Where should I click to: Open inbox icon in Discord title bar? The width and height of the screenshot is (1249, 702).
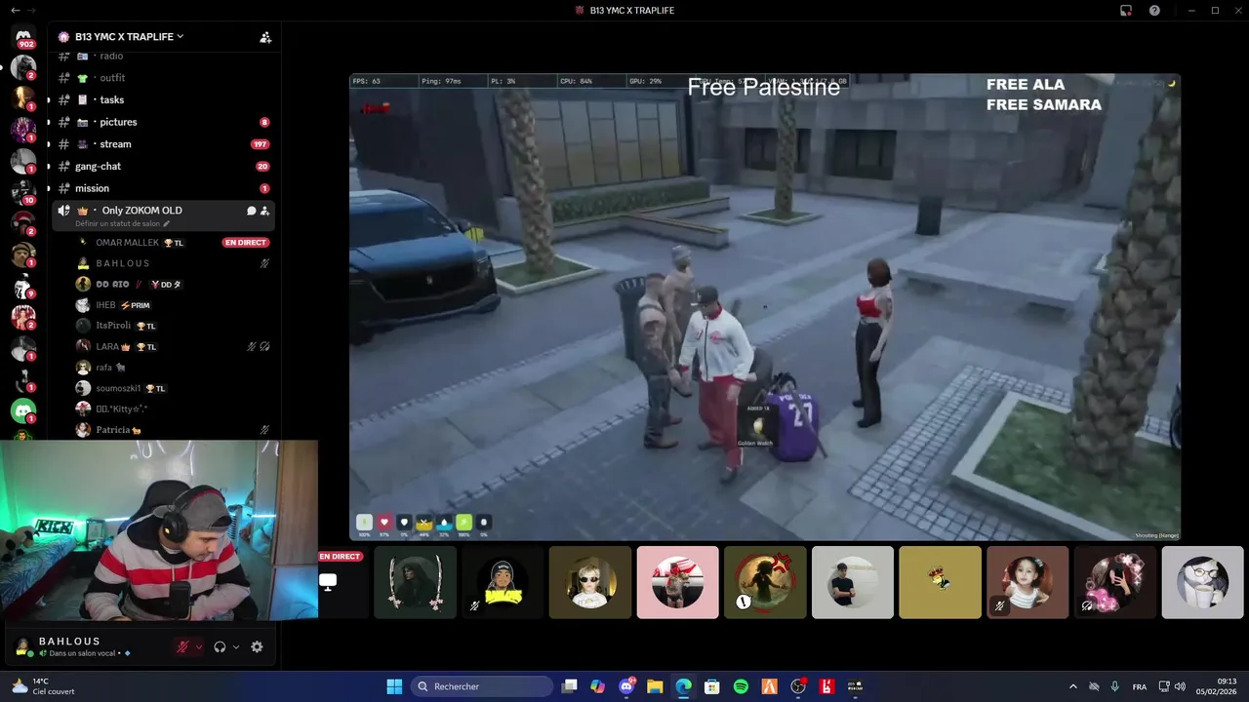click(1126, 11)
